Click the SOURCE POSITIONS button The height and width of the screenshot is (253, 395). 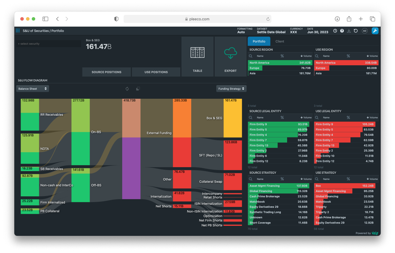click(106, 72)
